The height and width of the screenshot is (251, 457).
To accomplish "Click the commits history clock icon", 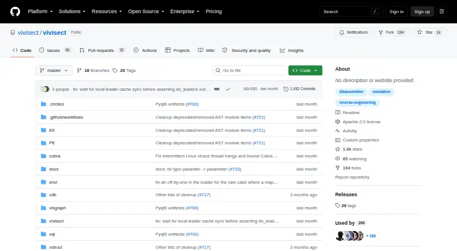I will point(286,89).
